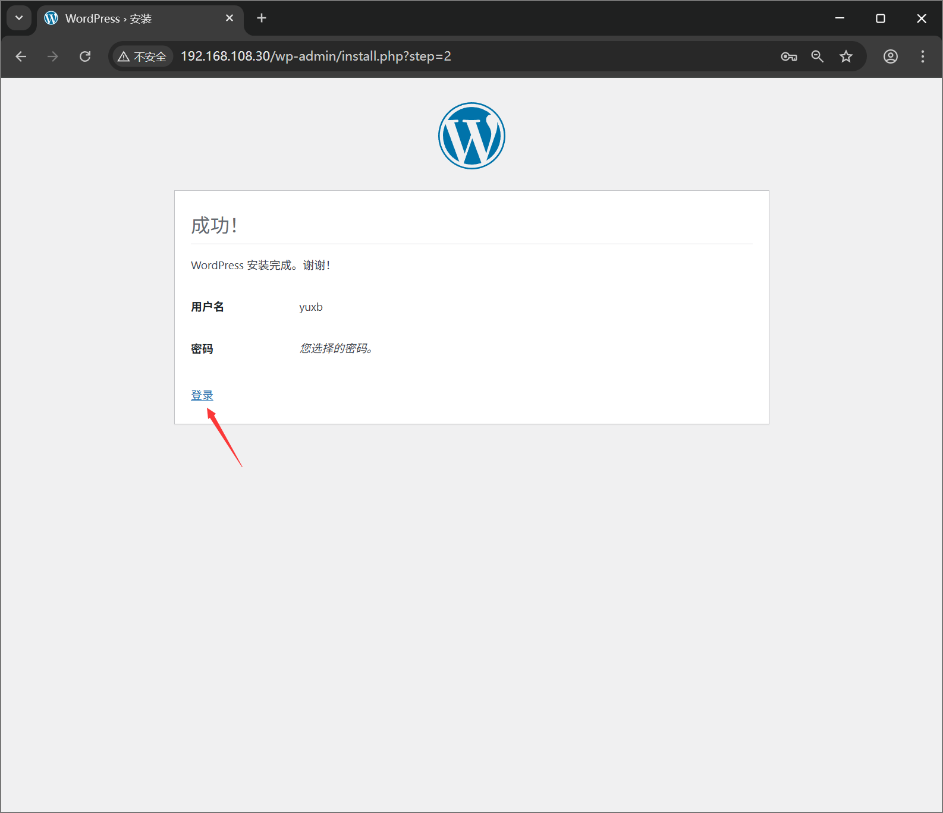
Task: Open the saved passwords key icon
Action: click(x=789, y=56)
